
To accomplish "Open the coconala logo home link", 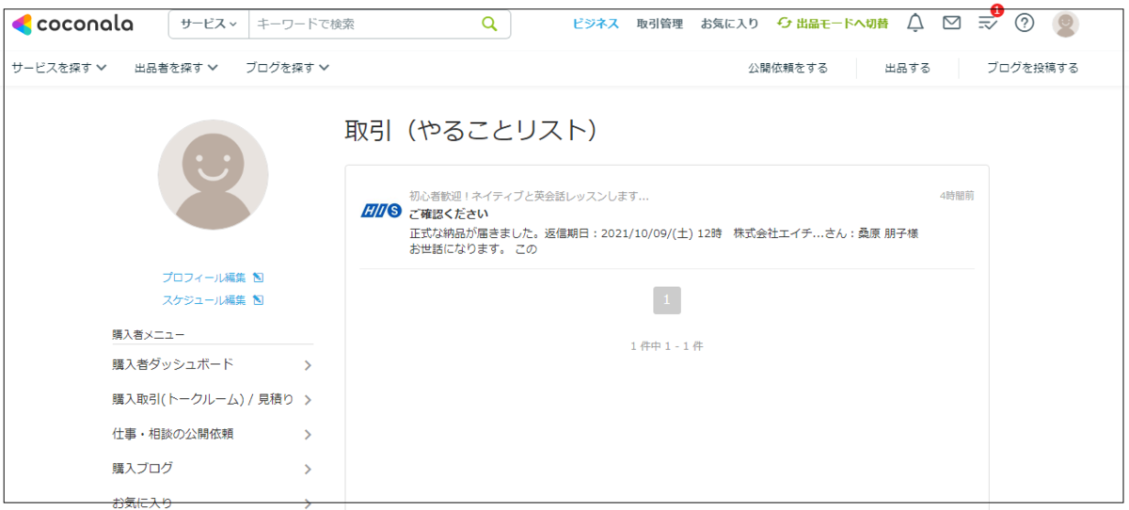I will 72,24.
